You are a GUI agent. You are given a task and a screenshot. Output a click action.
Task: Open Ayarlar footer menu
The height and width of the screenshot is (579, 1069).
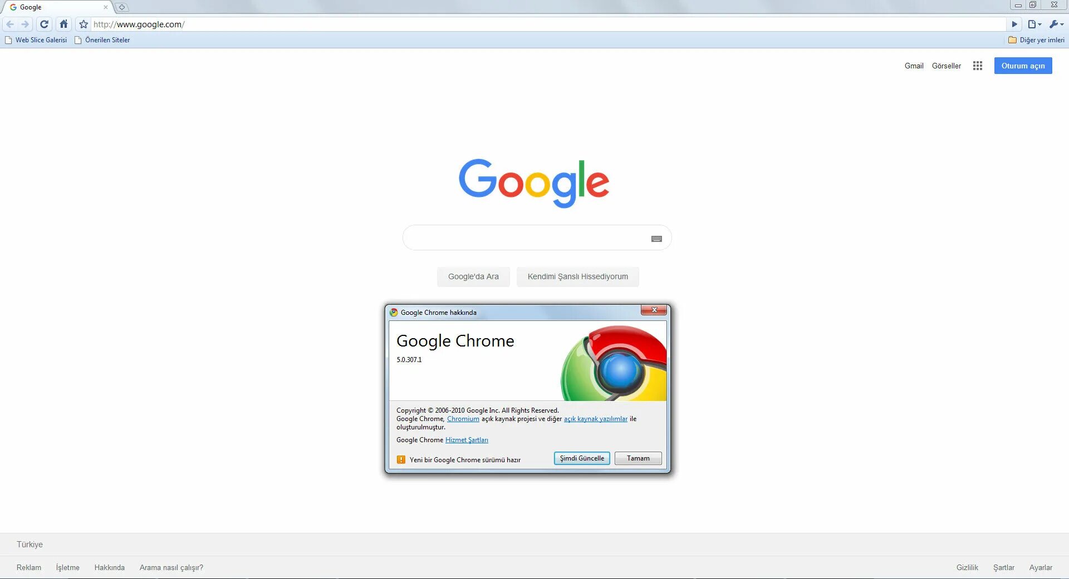tap(1040, 567)
